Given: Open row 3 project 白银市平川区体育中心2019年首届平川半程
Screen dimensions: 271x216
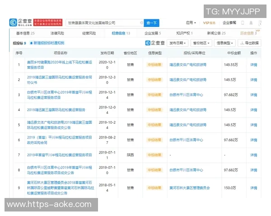Looking at the screenshot, I should tap(60, 95).
